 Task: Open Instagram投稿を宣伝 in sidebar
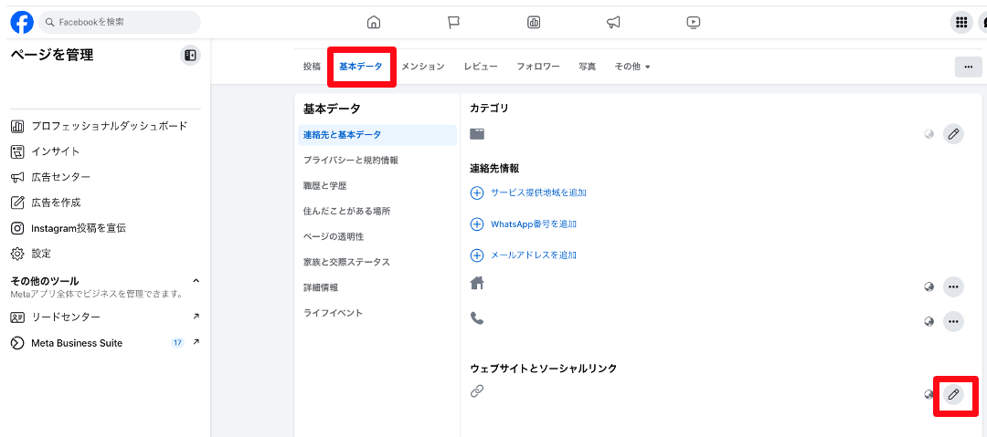[x=106, y=228]
